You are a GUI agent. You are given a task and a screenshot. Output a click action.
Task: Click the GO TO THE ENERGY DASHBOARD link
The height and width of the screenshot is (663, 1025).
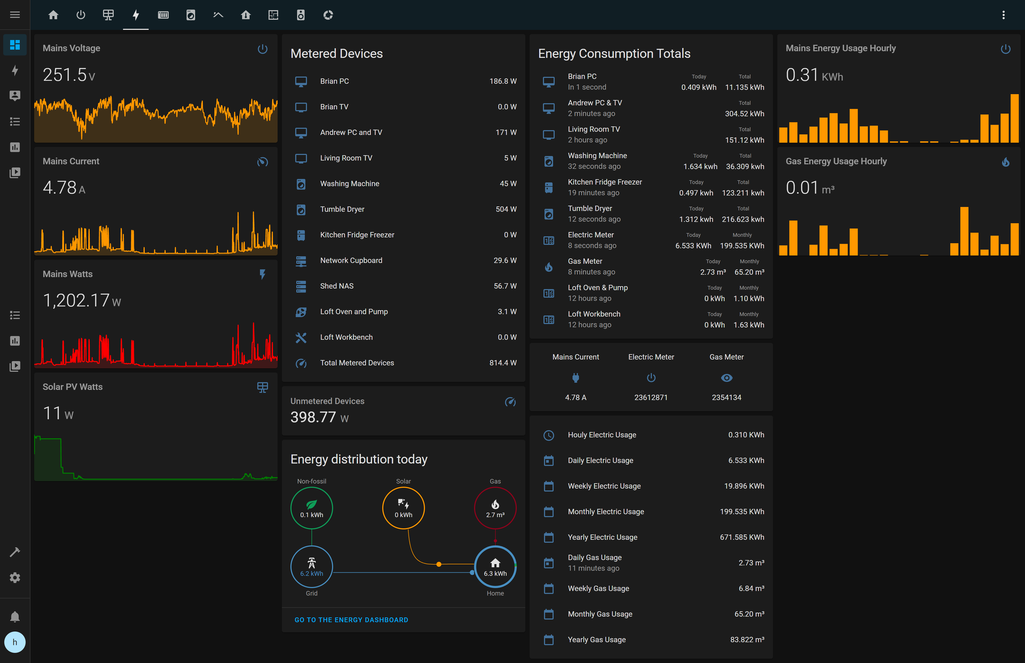pos(352,620)
